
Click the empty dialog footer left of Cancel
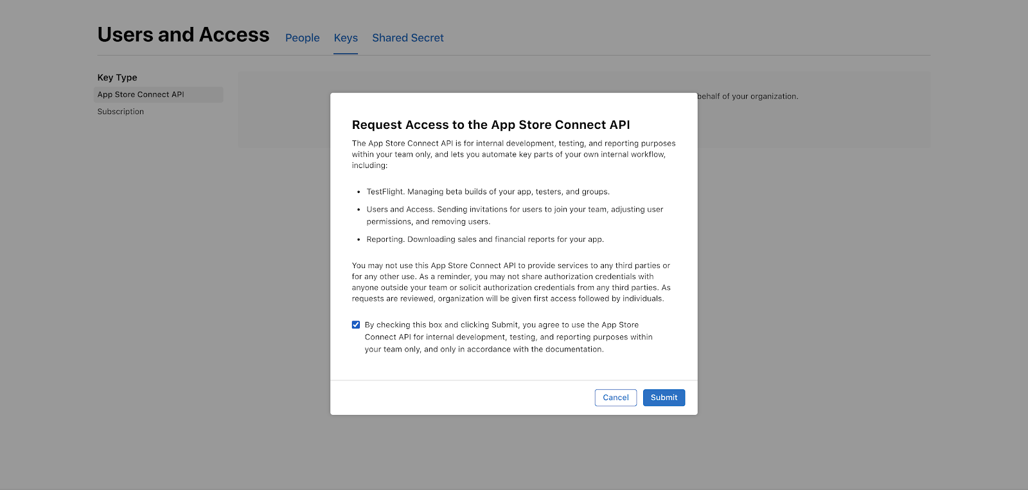[x=463, y=398]
